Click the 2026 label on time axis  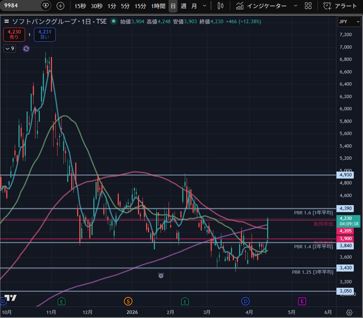(132, 312)
